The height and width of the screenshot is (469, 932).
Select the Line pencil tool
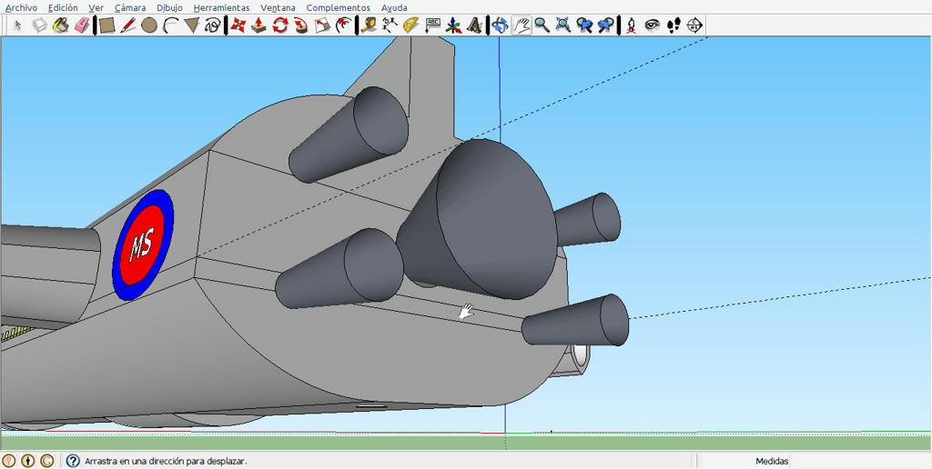tap(127, 25)
